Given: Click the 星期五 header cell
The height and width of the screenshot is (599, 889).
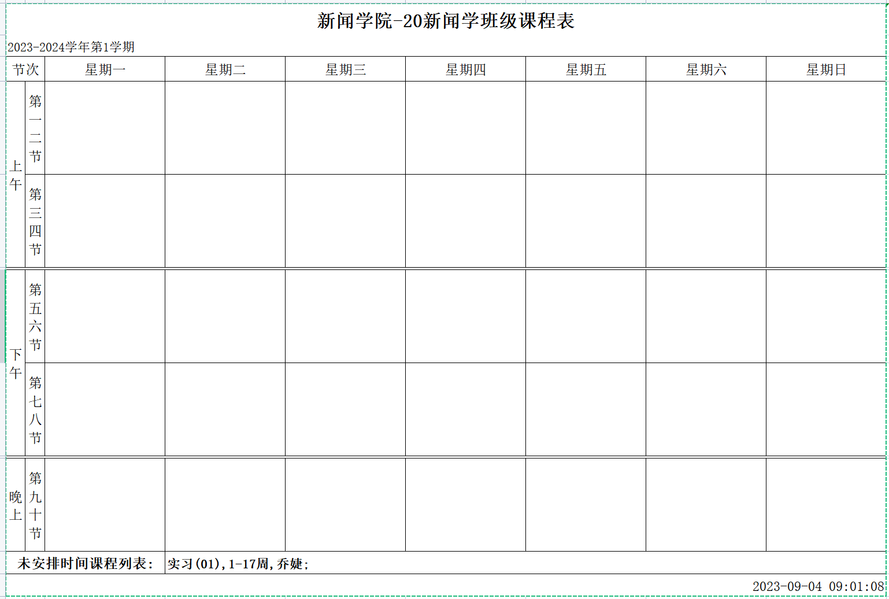Looking at the screenshot, I should (x=586, y=69).
